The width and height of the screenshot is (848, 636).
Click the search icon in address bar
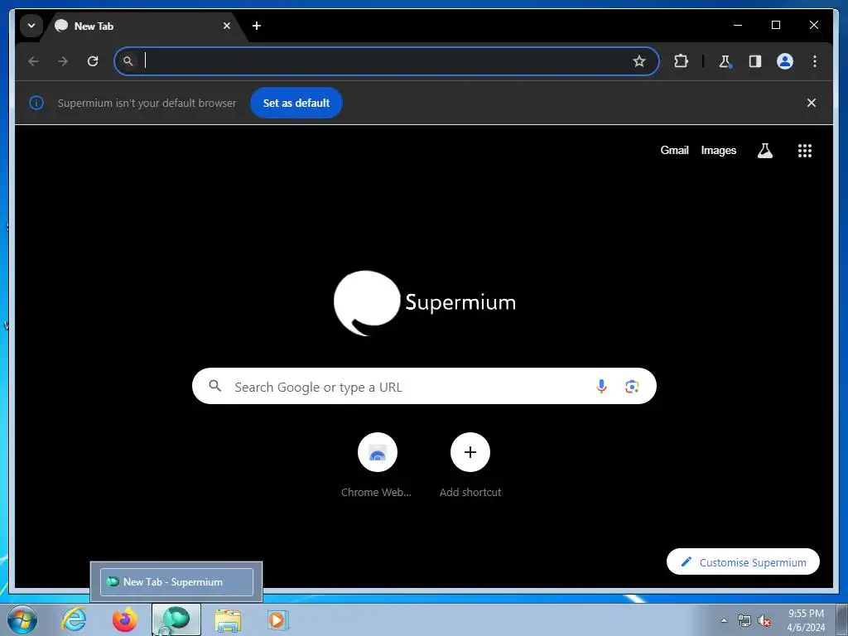coord(128,61)
